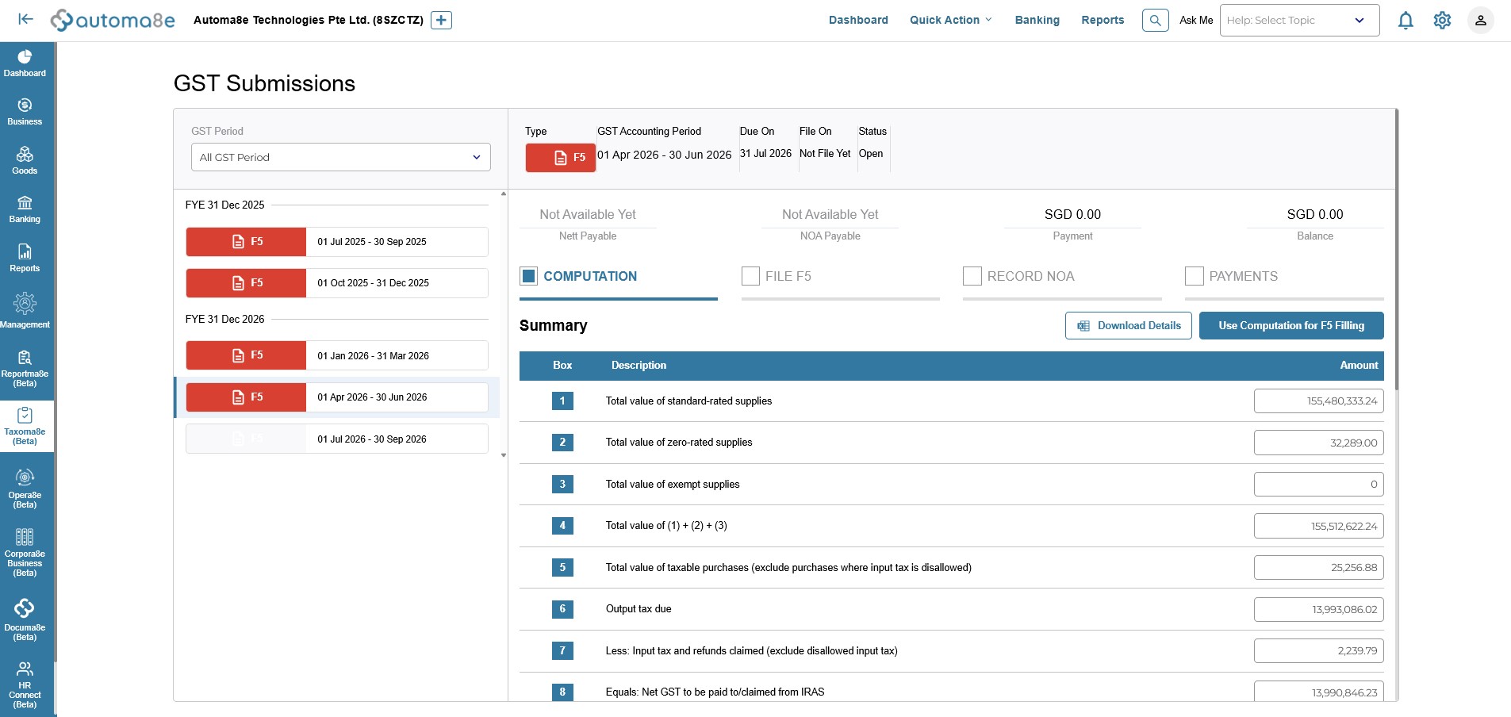Click the Description column header
The width and height of the screenshot is (1511, 717).
coord(639,365)
